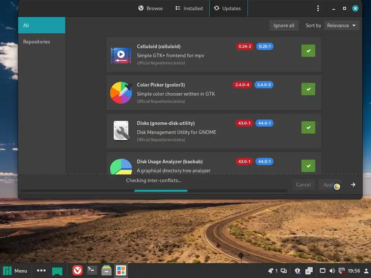Open the volume control tray icon
The width and height of the screenshot is (371, 278).
[332, 271]
